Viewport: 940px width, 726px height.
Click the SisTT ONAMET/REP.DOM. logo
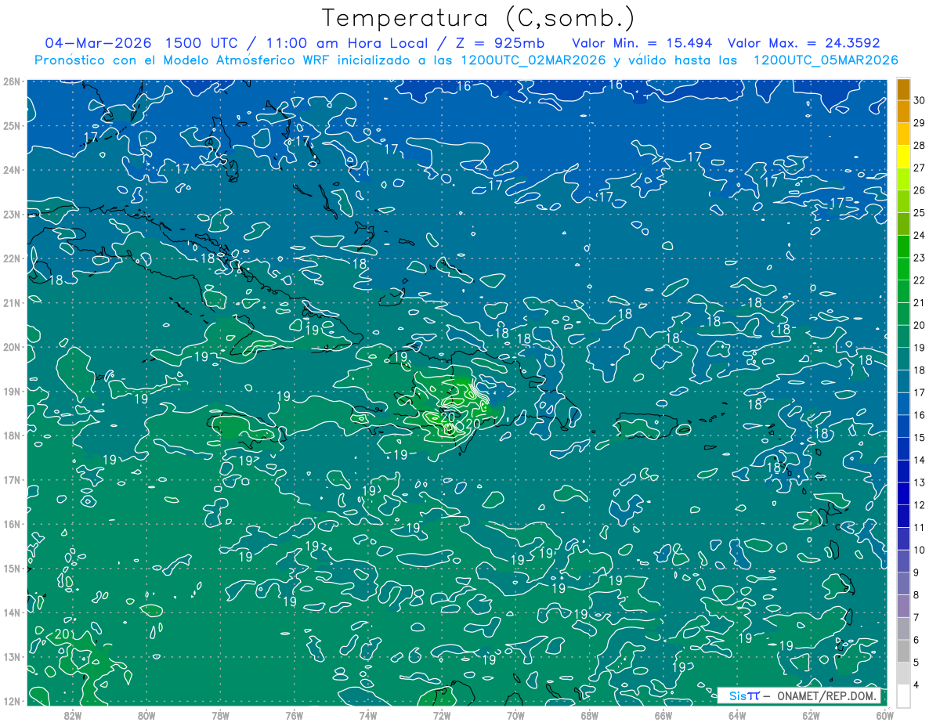[798, 695]
